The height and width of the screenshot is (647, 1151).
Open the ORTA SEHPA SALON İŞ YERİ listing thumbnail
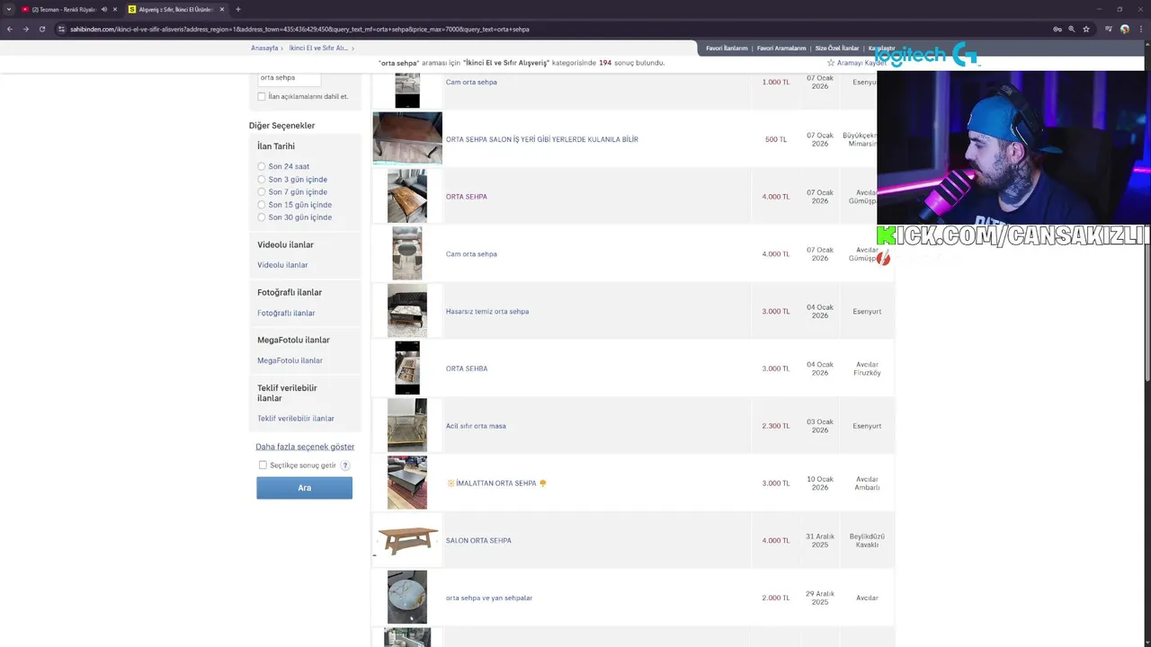[407, 138]
